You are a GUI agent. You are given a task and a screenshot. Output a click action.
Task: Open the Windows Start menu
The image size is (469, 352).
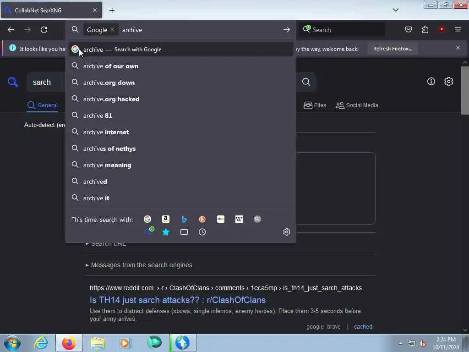click(x=12, y=343)
